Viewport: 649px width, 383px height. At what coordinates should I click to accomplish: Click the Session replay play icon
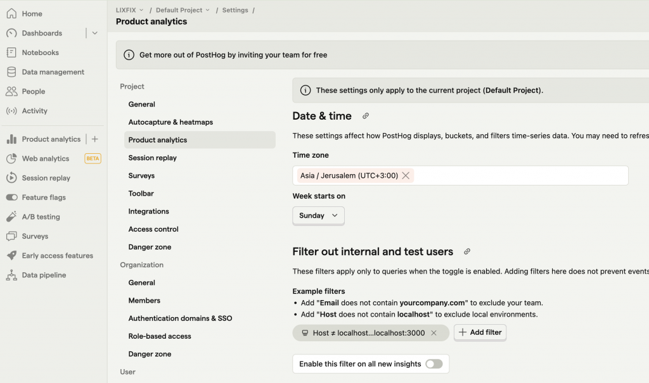(11, 178)
